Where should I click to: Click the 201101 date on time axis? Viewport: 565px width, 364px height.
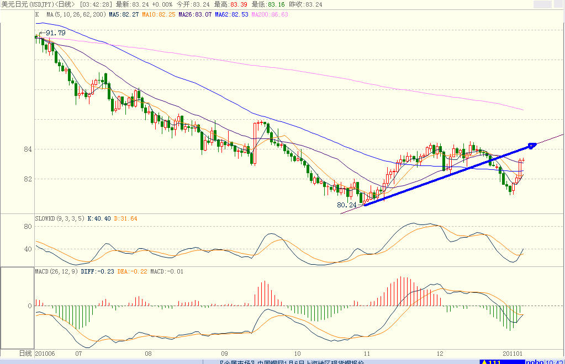coord(513,353)
